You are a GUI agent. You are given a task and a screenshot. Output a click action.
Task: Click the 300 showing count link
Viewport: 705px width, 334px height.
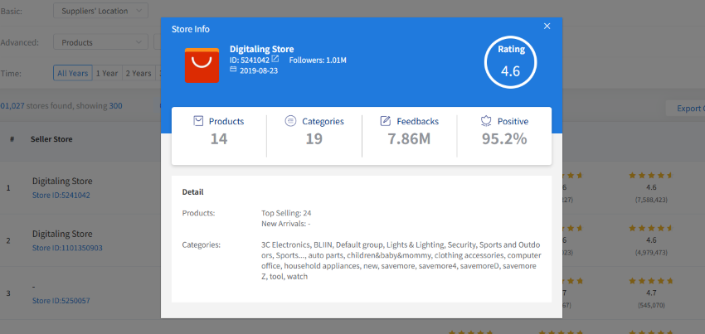point(115,106)
